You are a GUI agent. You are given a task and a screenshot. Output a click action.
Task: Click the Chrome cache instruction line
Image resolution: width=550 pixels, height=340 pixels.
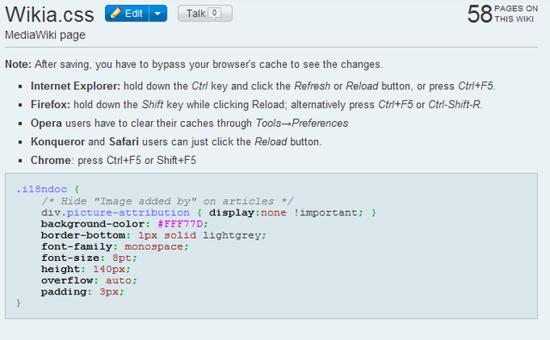[113, 161]
